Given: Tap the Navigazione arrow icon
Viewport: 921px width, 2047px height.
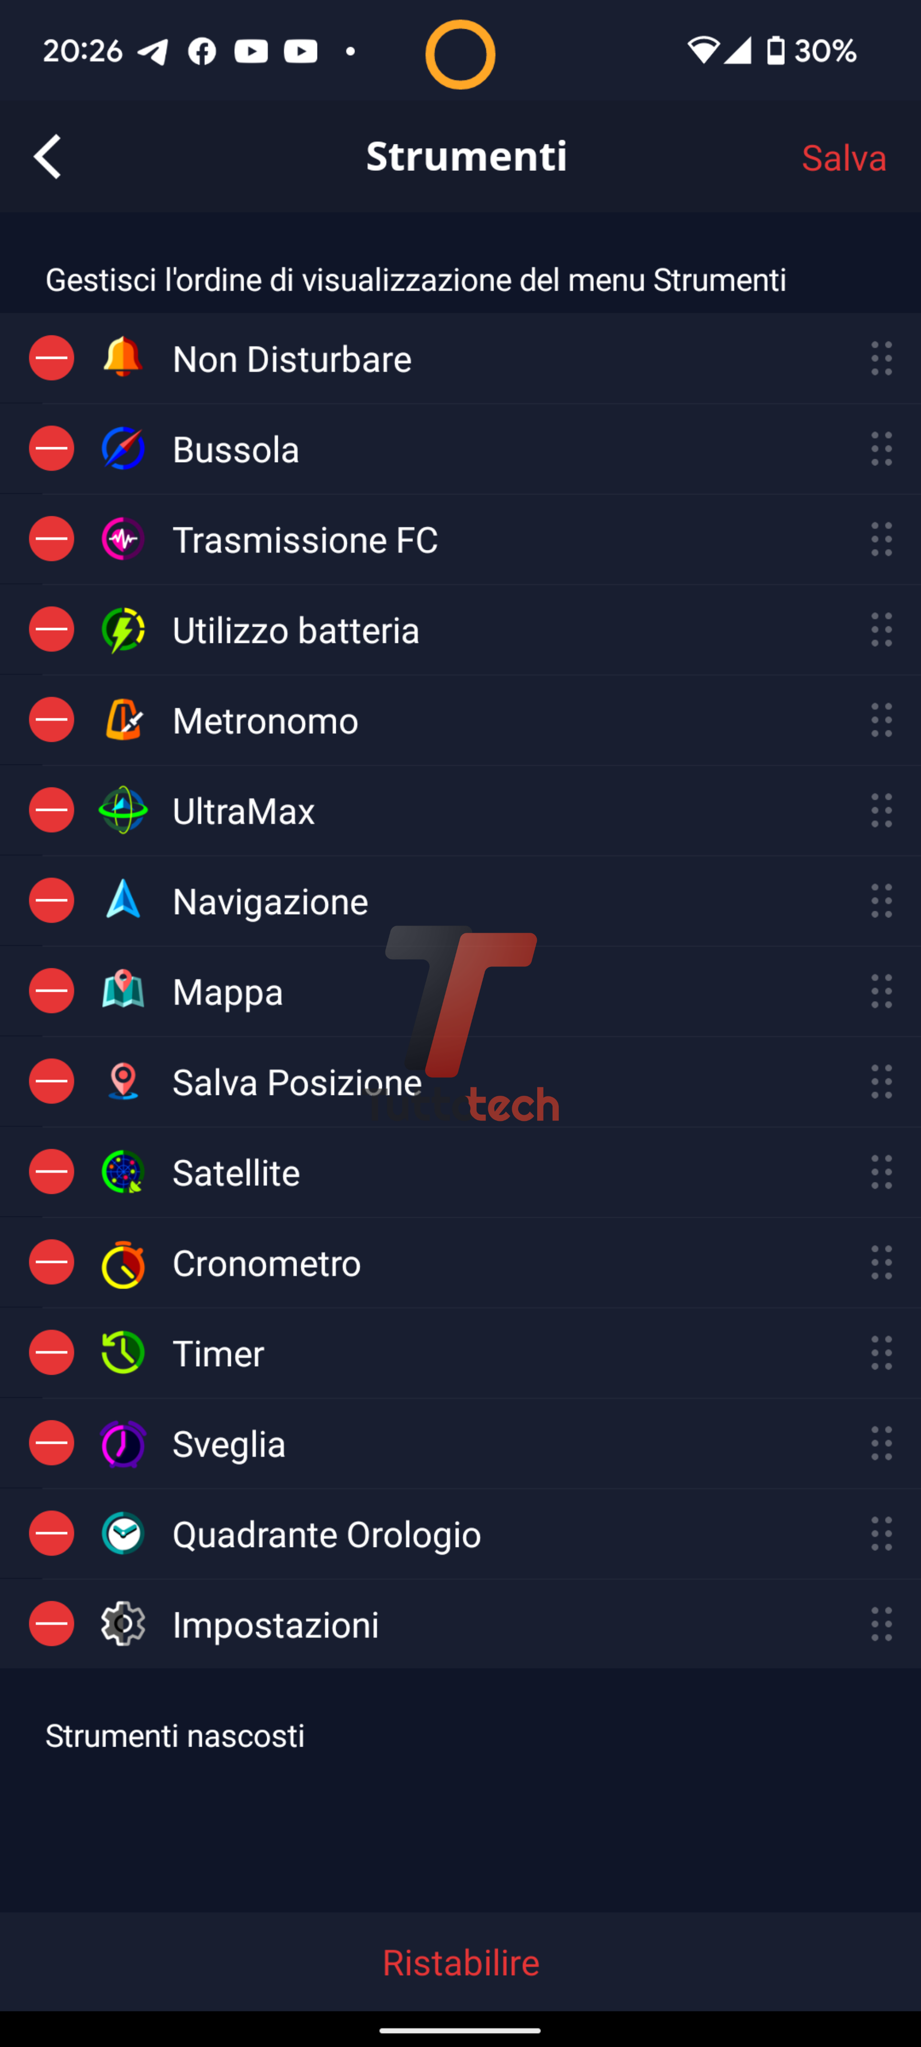Looking at the screenshot, I should coord(123,901).
